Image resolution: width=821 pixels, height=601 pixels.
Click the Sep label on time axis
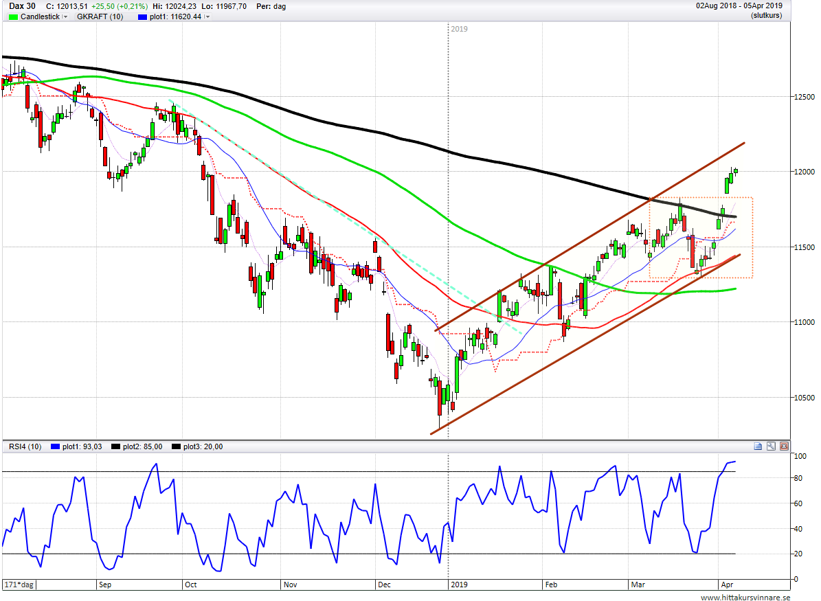click(x=104, y=585)
